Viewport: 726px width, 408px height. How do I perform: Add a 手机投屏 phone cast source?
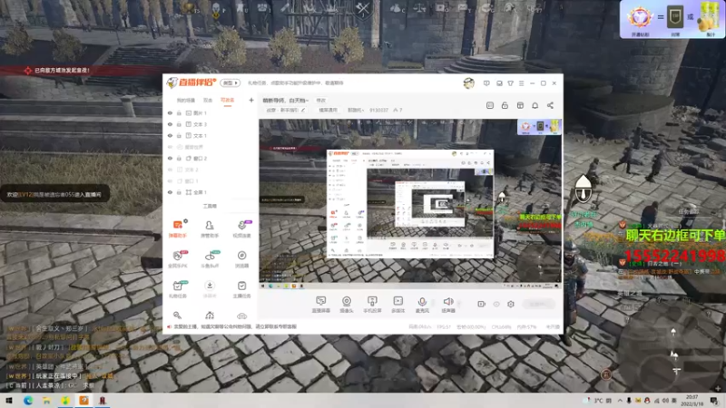[x=372, y=305]
